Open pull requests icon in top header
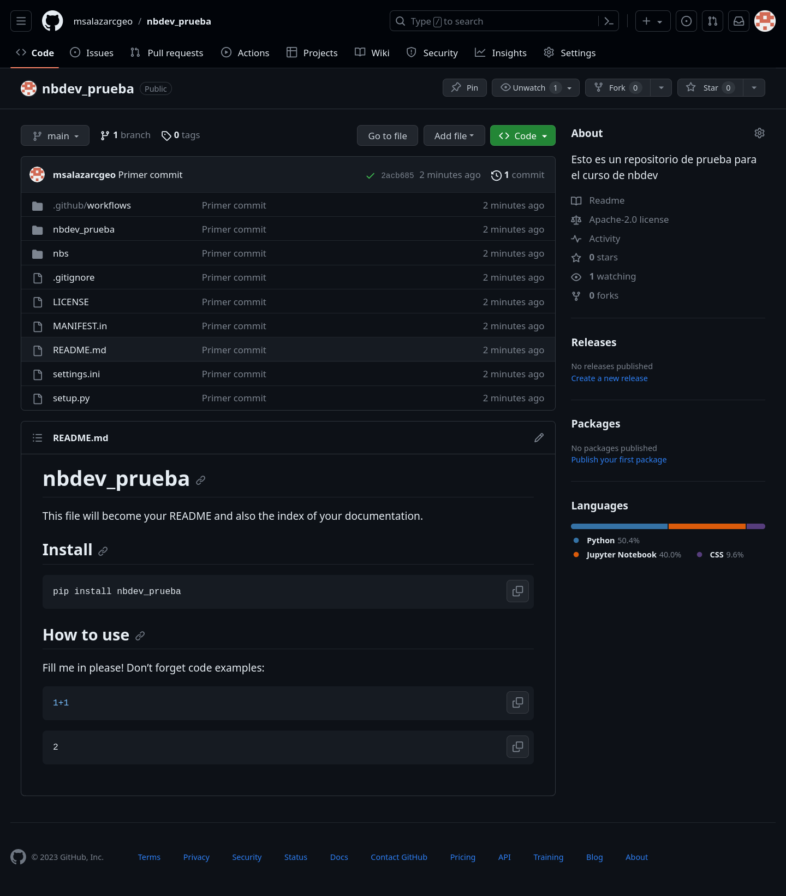786x896 pixels. tap(712, 21)
